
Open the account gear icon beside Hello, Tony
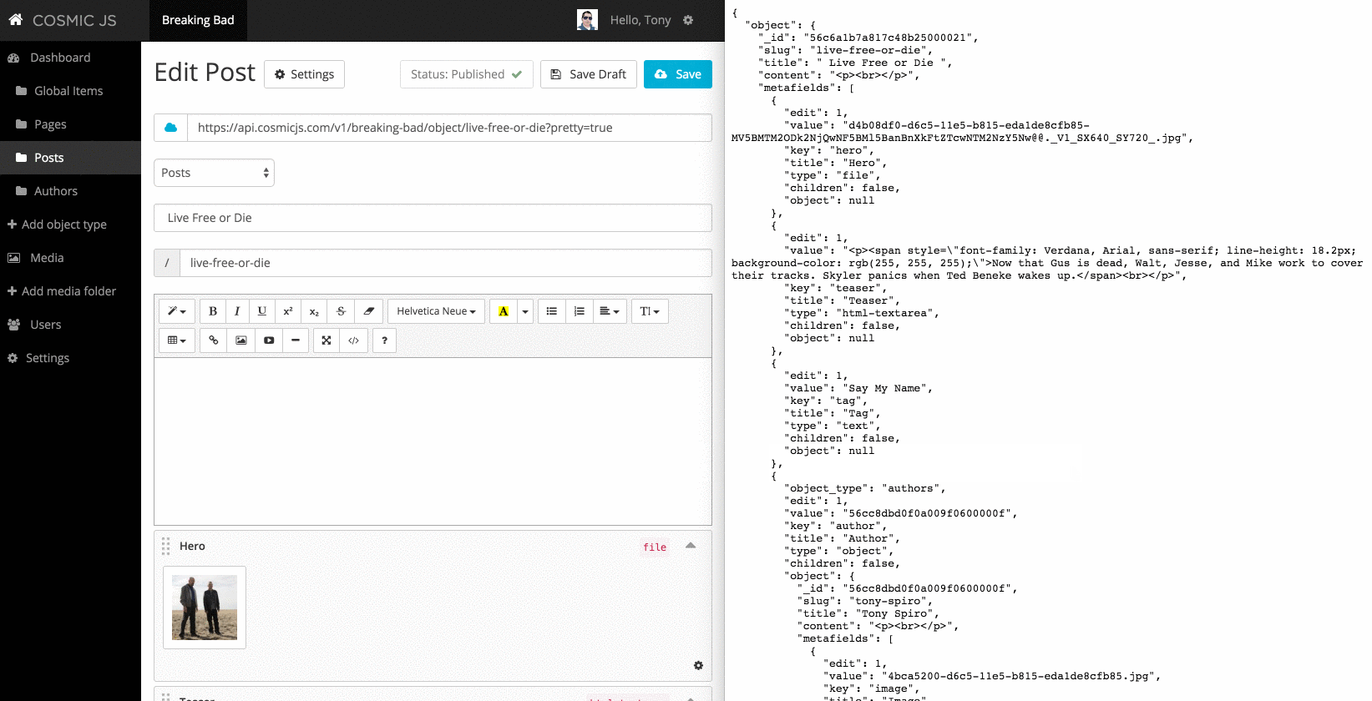click(688, 20)
